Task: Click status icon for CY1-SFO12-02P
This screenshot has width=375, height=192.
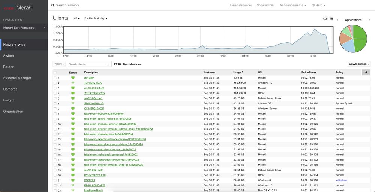Action: coord(73,109)
